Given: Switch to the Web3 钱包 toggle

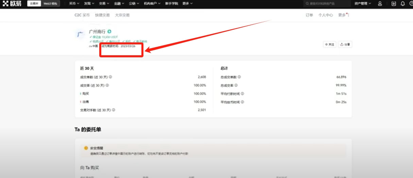Looking at the screenshot, I should coord(50,4).
